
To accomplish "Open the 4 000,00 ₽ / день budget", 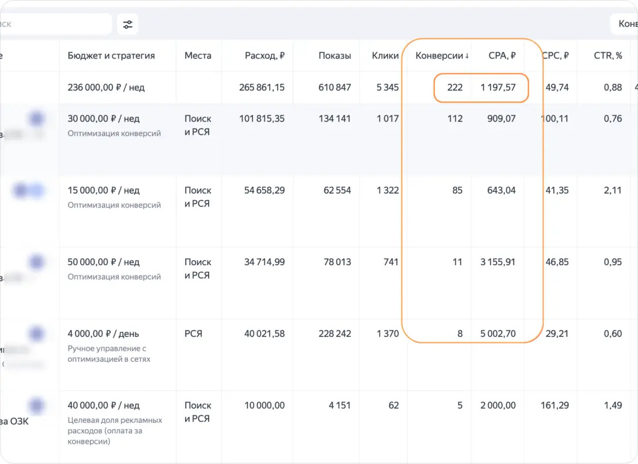I will coord(103,333).
